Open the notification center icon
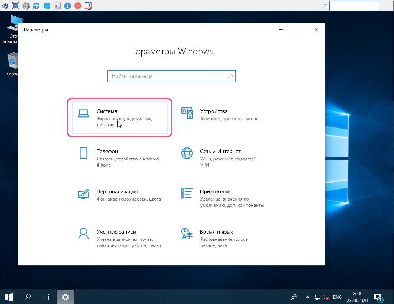 point(378,297)
